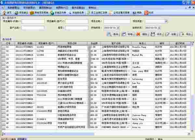Open the 帮助 help toolbar icon
This screenshot has width=195, height=140.
[137, 13]
